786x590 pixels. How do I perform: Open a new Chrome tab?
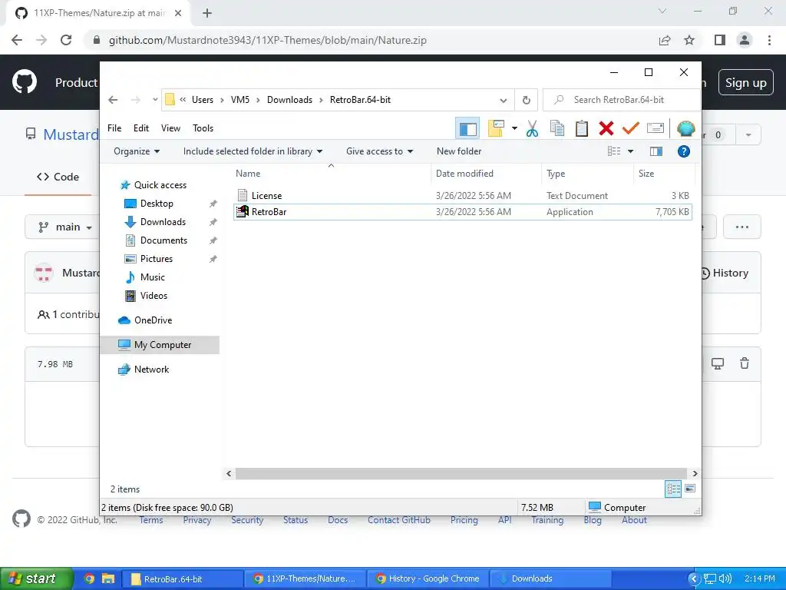tap(207, 13)
